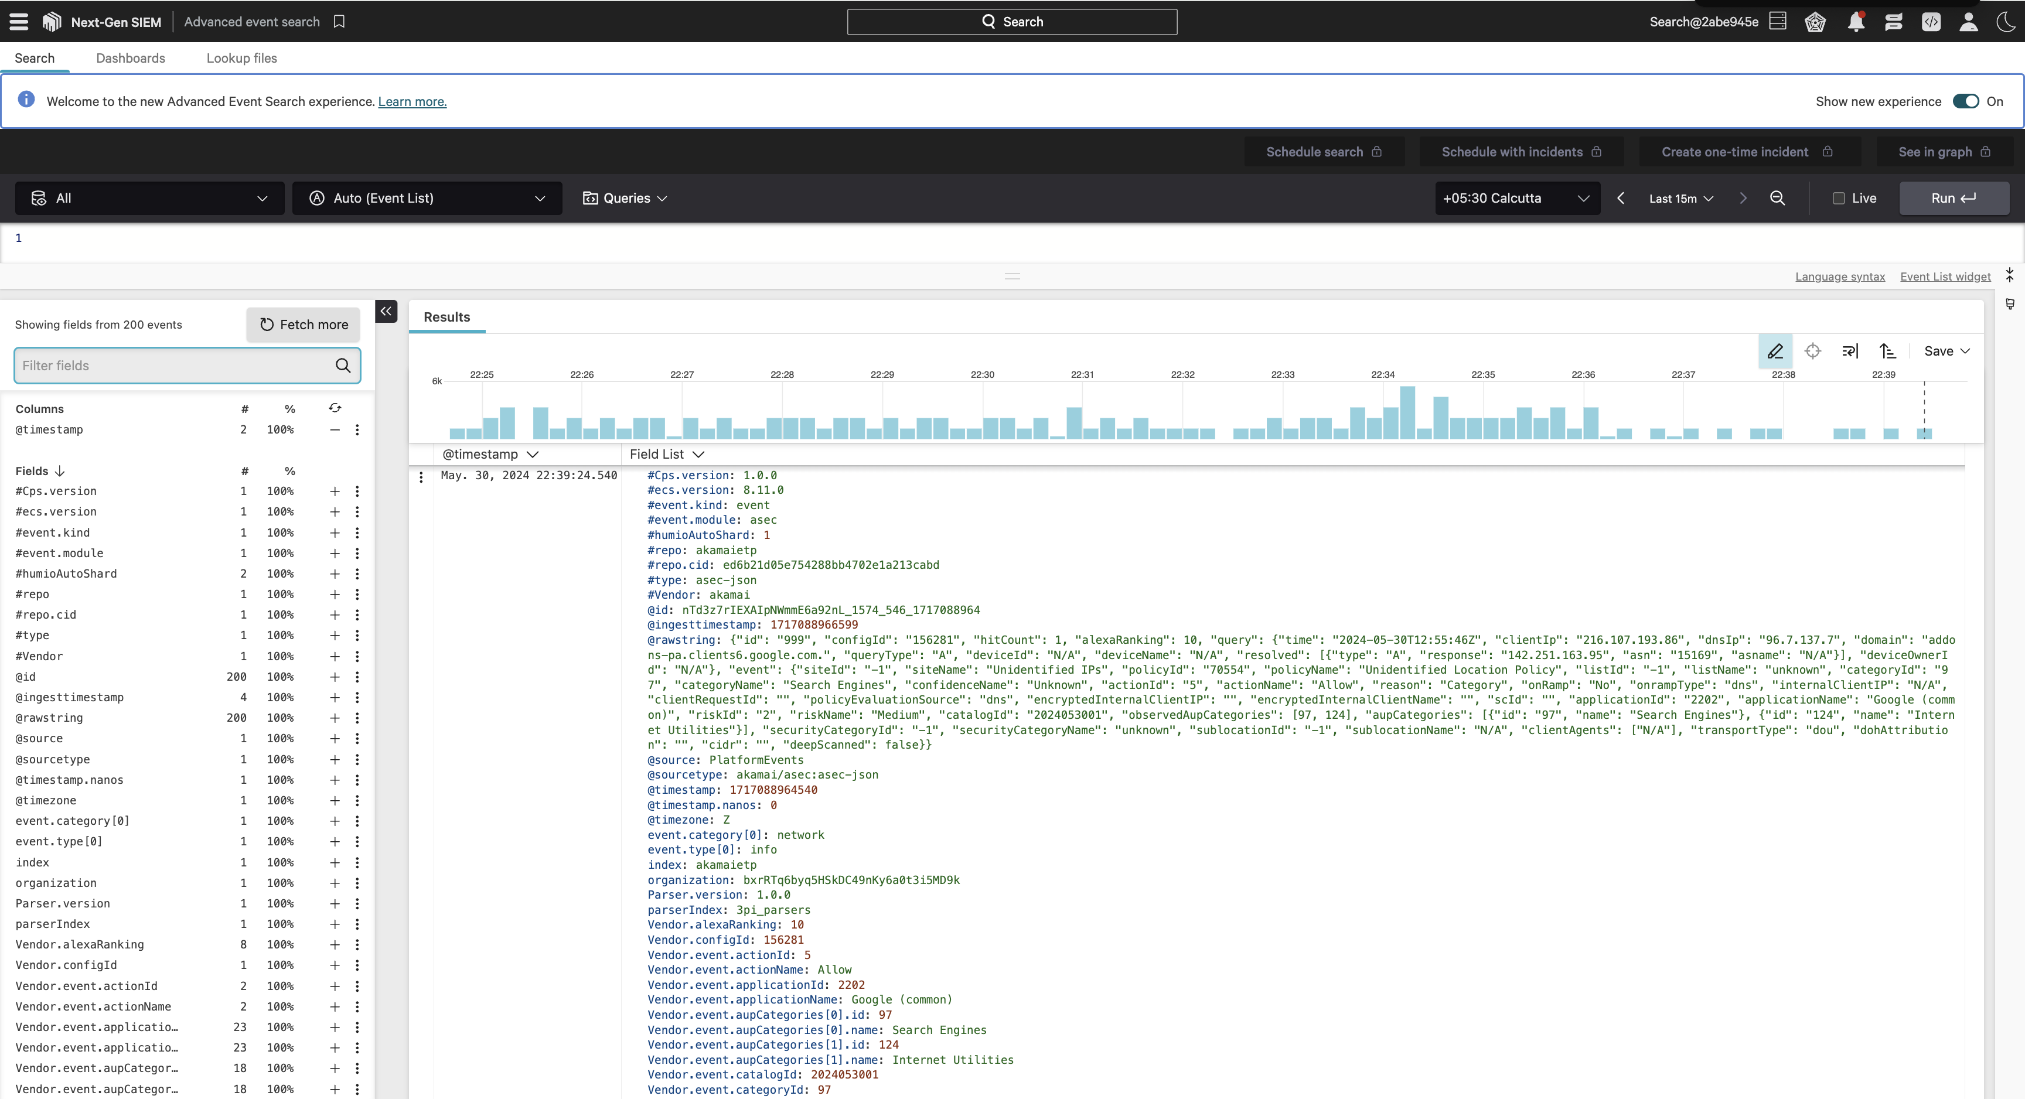This screenshot has height=1099, width=2025.
Task: Expand the Auto (Event List) widget dropdown
Action: 427,198
